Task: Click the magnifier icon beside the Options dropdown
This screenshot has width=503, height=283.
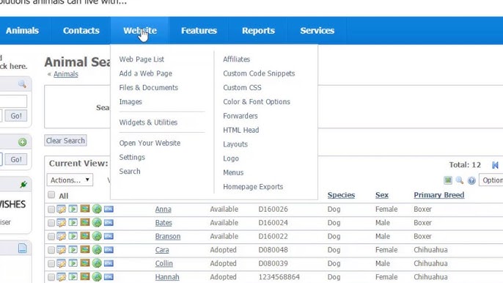Action: point(460,180)
